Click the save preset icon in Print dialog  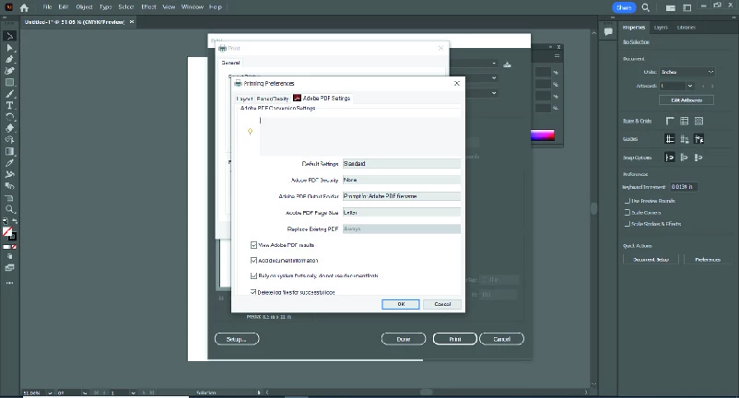[507, 64]
